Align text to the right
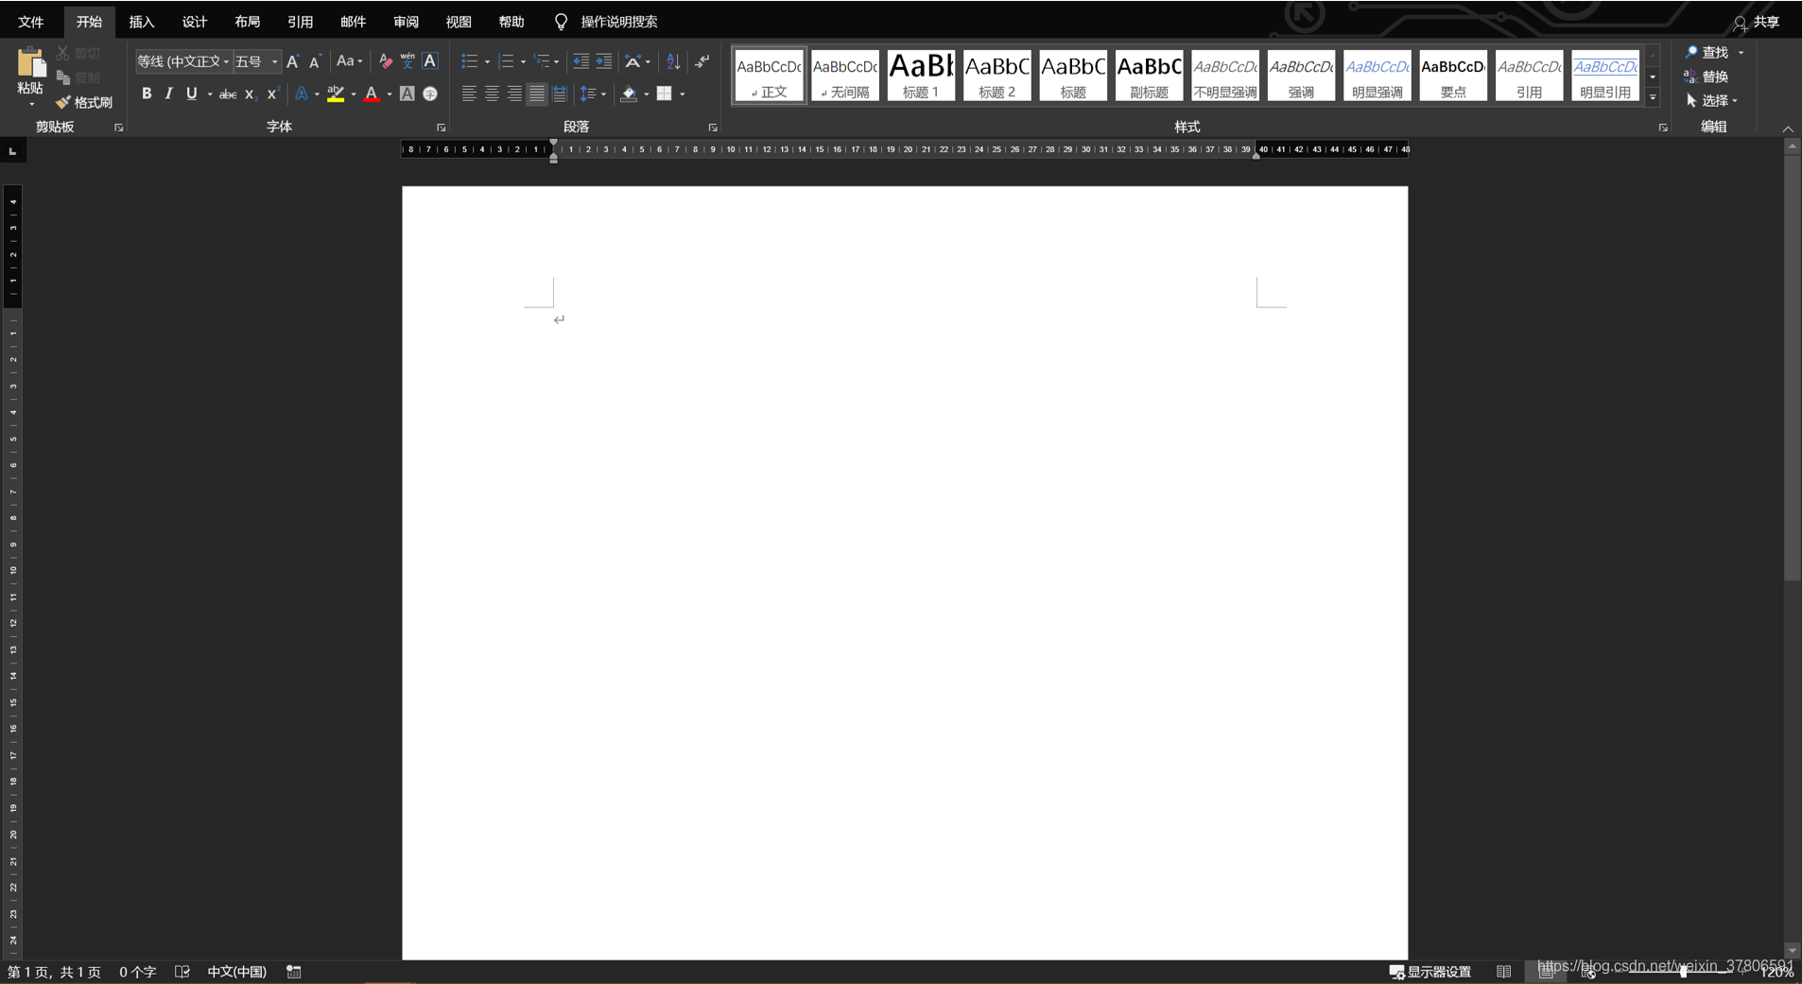 [514, 94]
